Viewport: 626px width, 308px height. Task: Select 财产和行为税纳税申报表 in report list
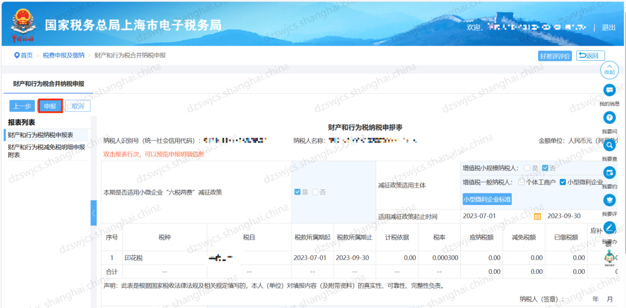click(x=46, y=134)
